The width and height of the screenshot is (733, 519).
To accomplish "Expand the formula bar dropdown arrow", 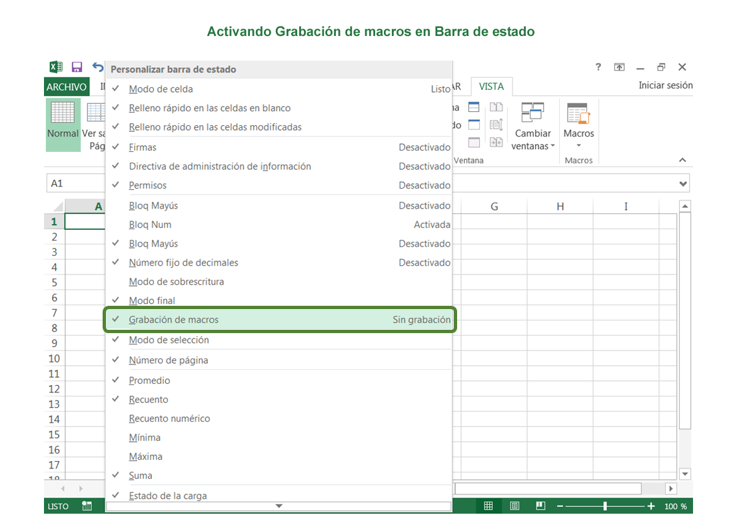I will 683,184.
